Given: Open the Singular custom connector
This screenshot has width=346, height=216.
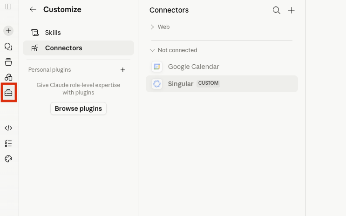Looking at the screenshot, I should 222,84.
